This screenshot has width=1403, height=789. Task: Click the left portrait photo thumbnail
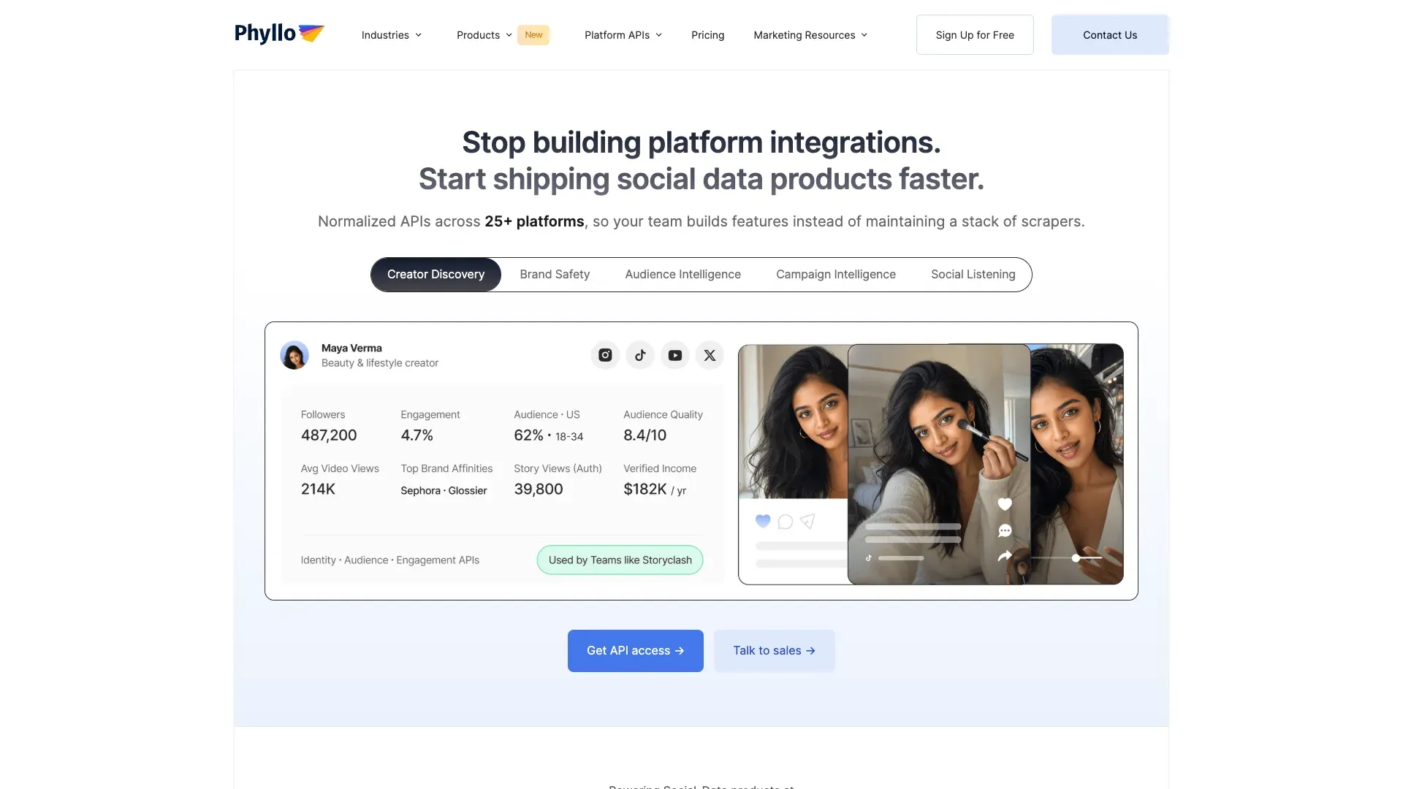(793, 422)
